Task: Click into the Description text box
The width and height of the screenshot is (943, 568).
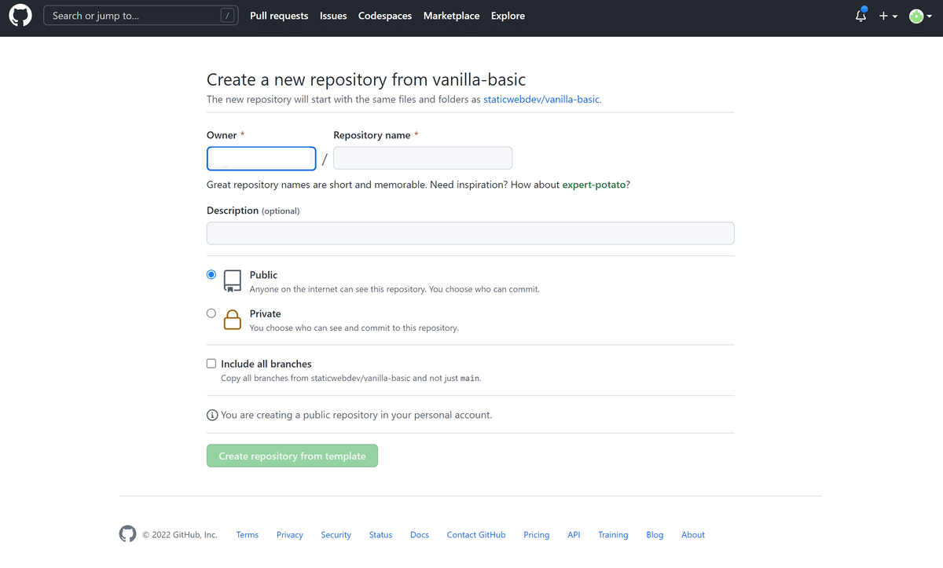Action: click(x=470, y=233)
